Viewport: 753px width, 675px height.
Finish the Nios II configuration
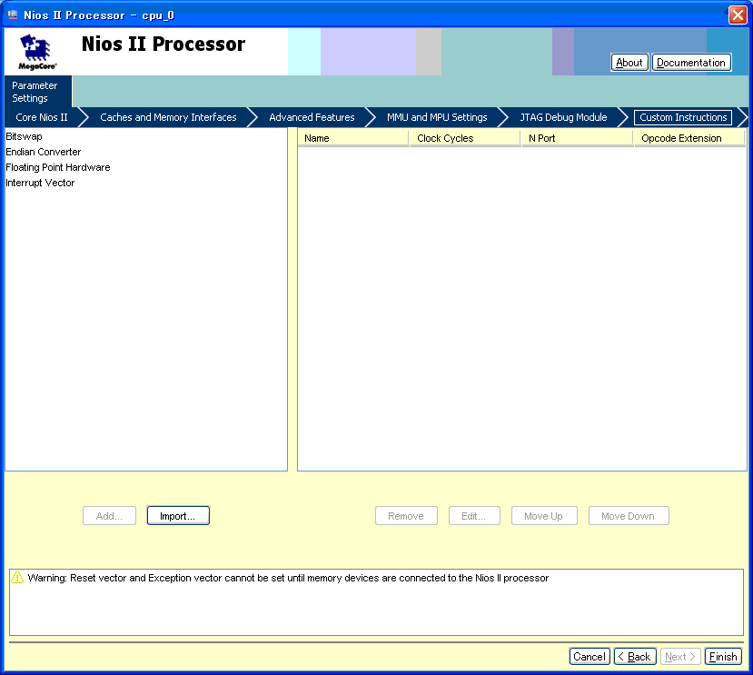tap(723, 656)
